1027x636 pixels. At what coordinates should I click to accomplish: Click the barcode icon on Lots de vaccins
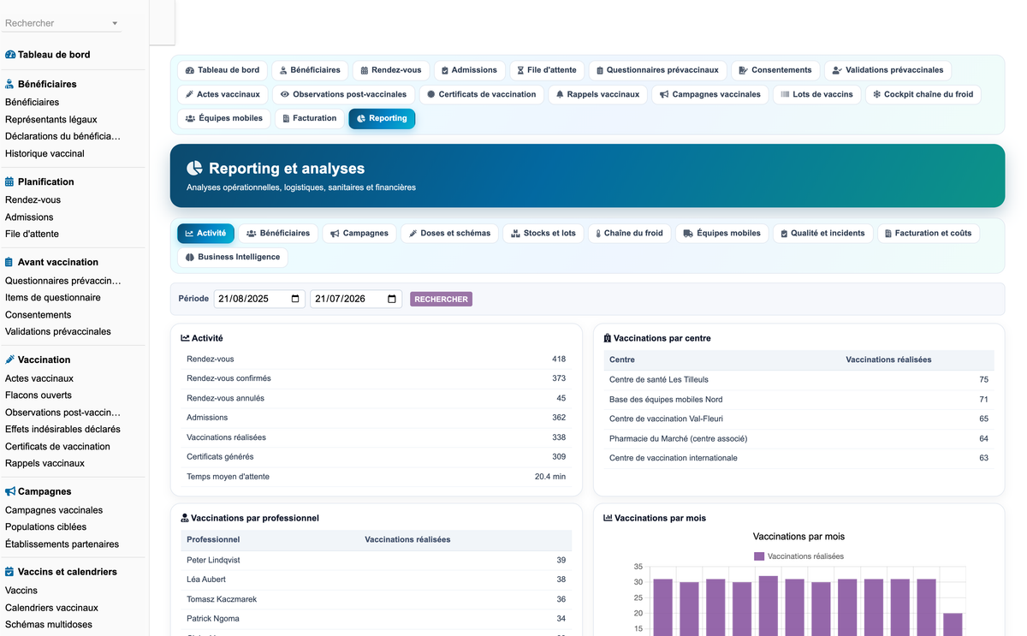tap(785, 94)
